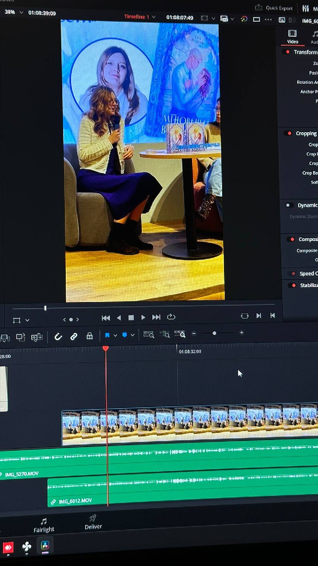Click the source timecode 01:08:39:09
318x566 pixels.
[x=42, y=13]
